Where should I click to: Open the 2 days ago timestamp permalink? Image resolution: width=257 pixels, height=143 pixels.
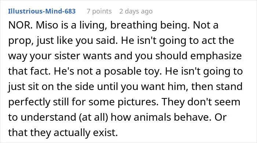pos(136,11)
